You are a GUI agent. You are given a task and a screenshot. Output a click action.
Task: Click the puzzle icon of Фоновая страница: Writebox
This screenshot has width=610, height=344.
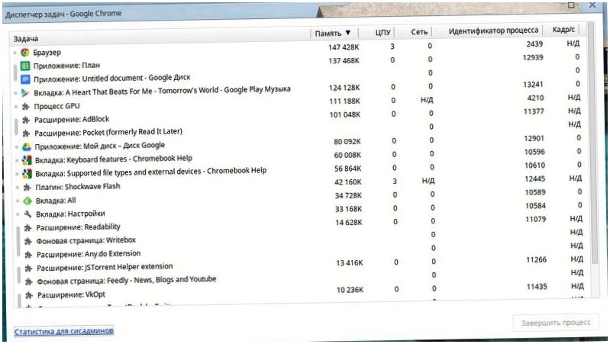[x=28, y=241]
